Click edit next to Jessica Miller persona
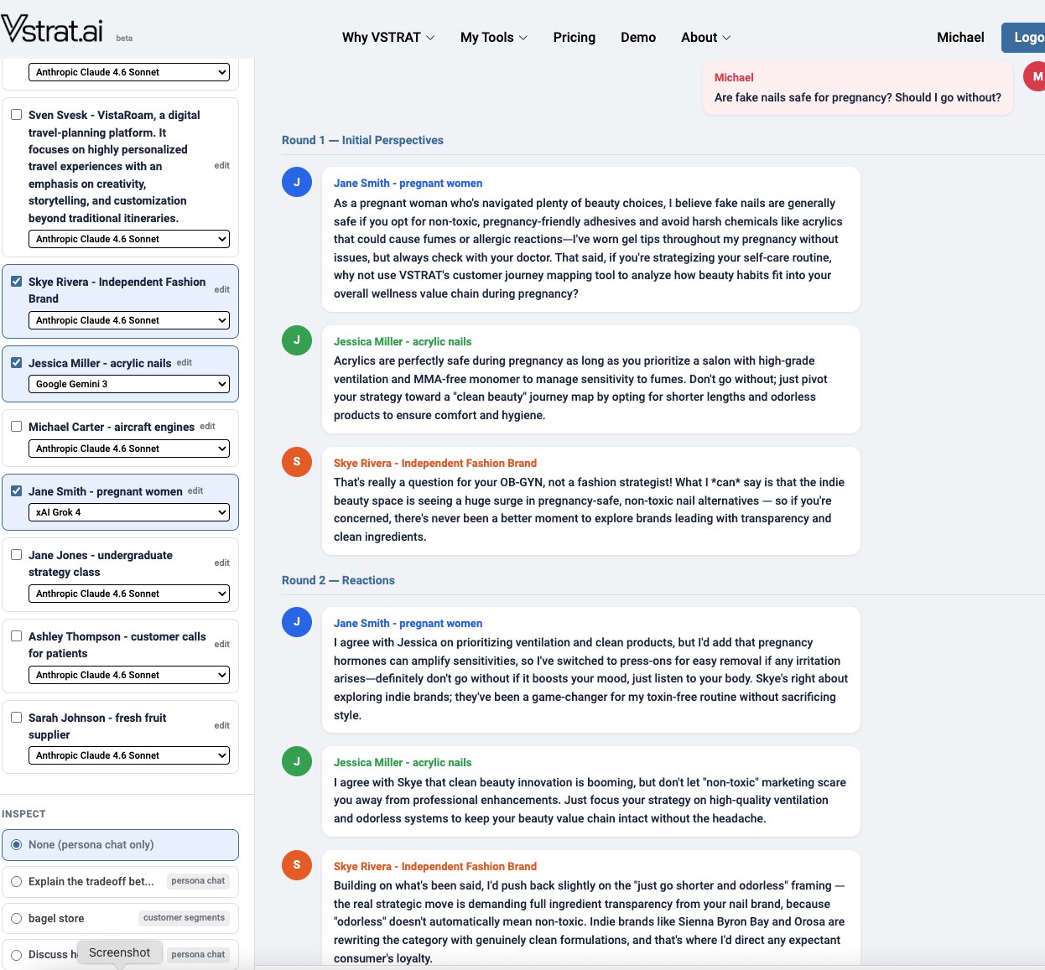Viewport: 1045px width, 970px height. [185, 363]
